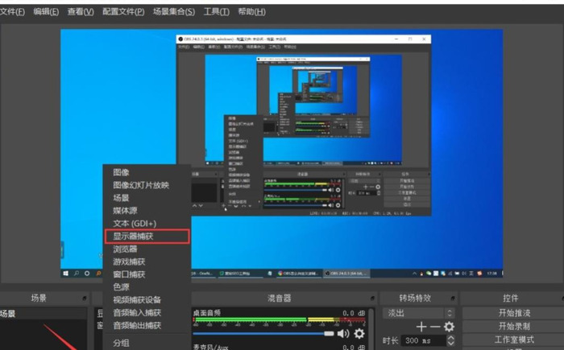
Task: Click the 混音器 panel title
Action: pyautogui.click(x=279, y=299)
